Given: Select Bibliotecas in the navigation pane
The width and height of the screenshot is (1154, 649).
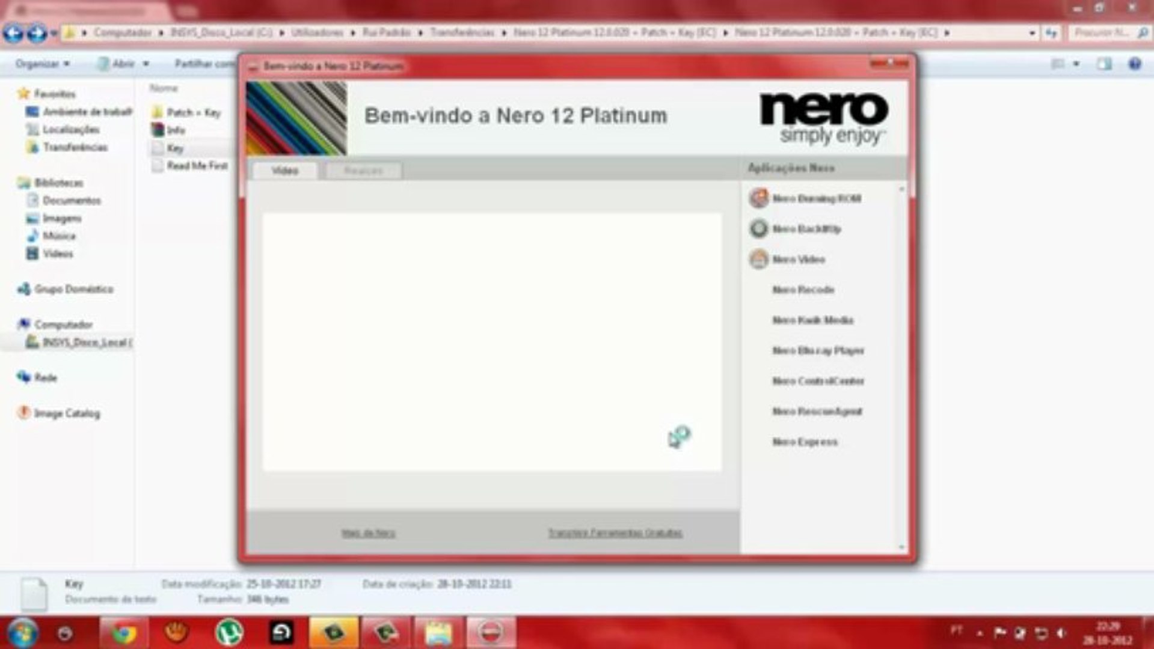Looking at the screenshot, I should (x=59, y=183).
